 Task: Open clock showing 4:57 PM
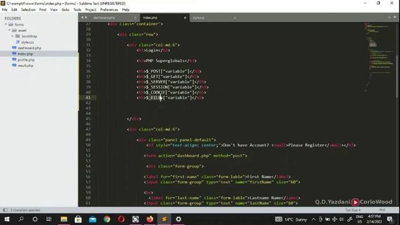[x=374, y=219]
